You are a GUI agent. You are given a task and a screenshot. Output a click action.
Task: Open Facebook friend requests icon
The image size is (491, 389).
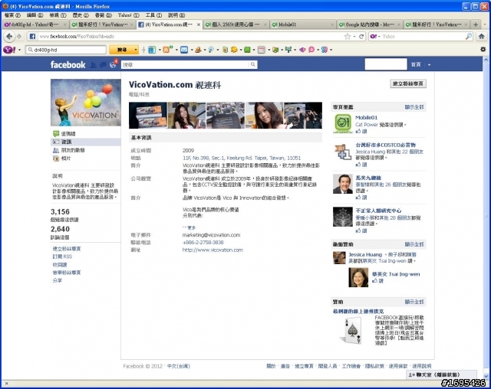(x=93, y=65)
